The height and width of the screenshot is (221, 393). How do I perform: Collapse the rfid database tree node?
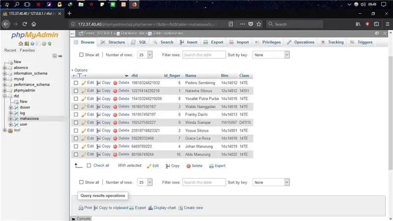tap(5, 96)
